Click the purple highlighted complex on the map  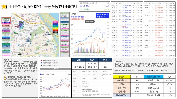(20, 24)
